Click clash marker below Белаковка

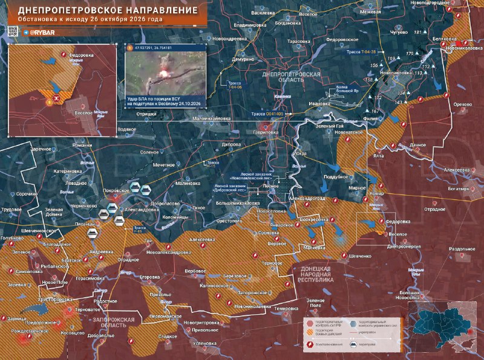point(443,44)
